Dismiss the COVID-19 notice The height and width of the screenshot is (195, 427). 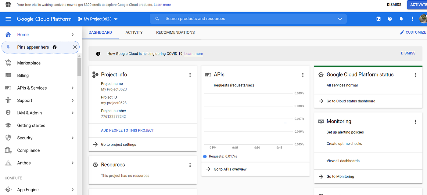(x=408, y=53)
